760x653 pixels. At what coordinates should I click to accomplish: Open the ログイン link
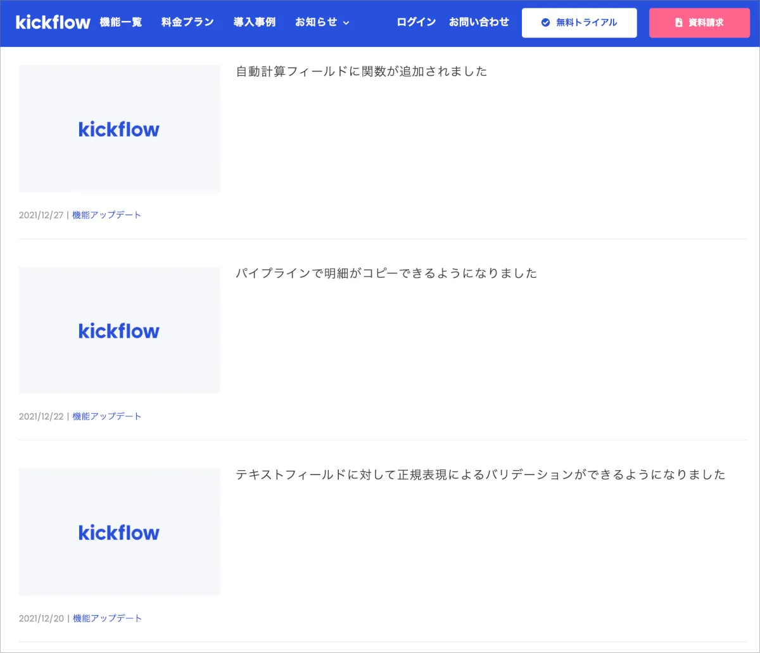(416, 22)
